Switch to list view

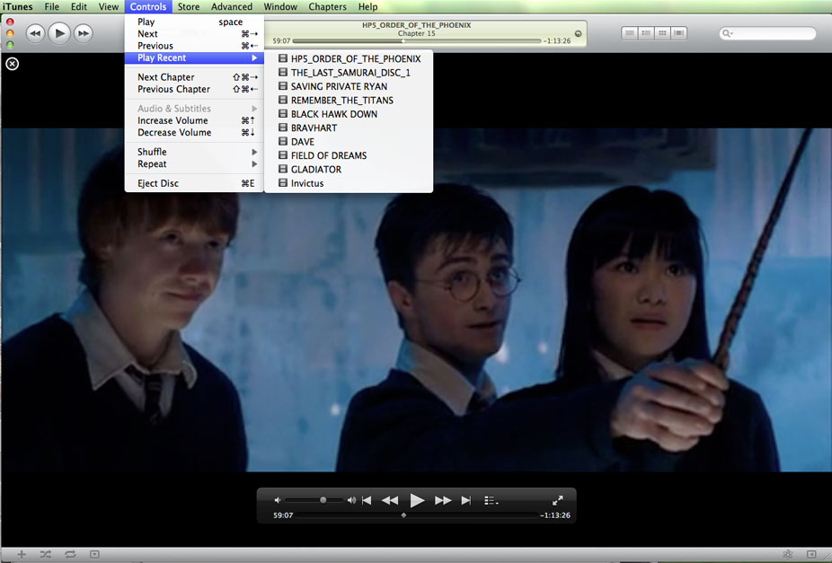630,33
